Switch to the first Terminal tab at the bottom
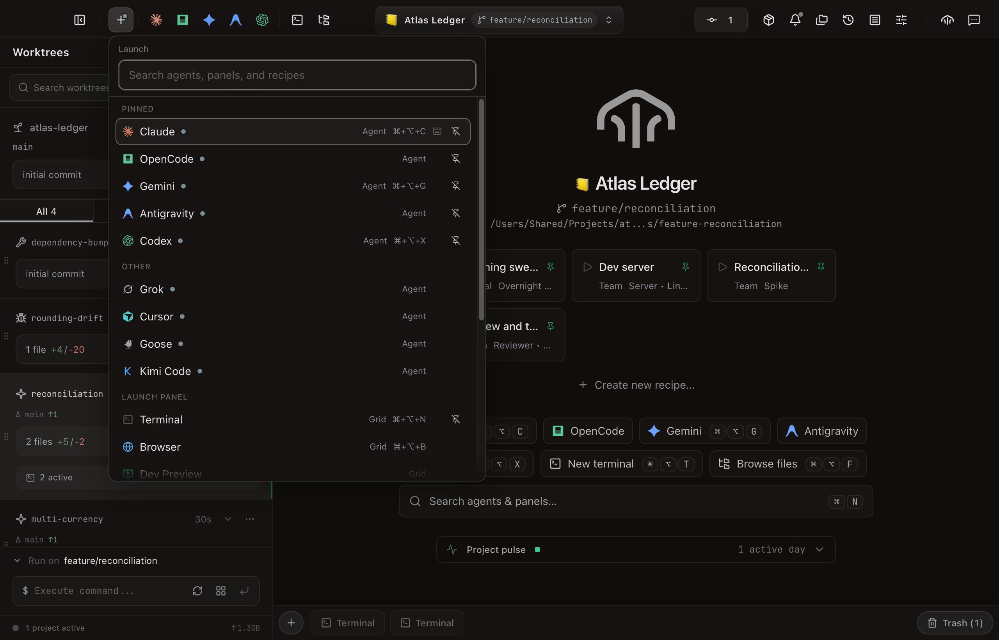This screenshot has width=999, height=640. pyautogui.click(x=348, y=623)
